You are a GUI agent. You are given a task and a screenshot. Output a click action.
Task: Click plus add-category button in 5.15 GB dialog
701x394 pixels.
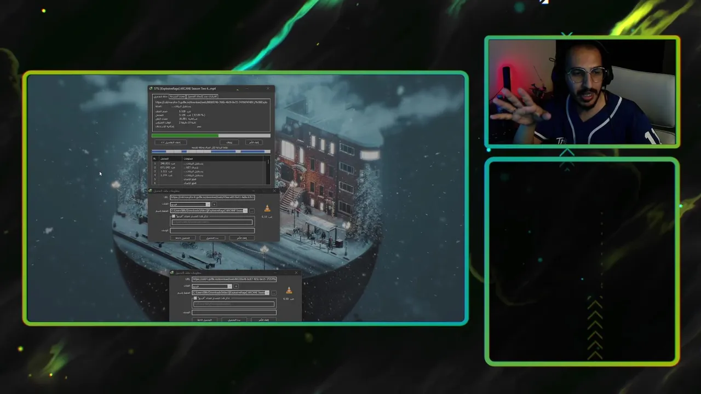pyautogui.click(x=214, y=205)
